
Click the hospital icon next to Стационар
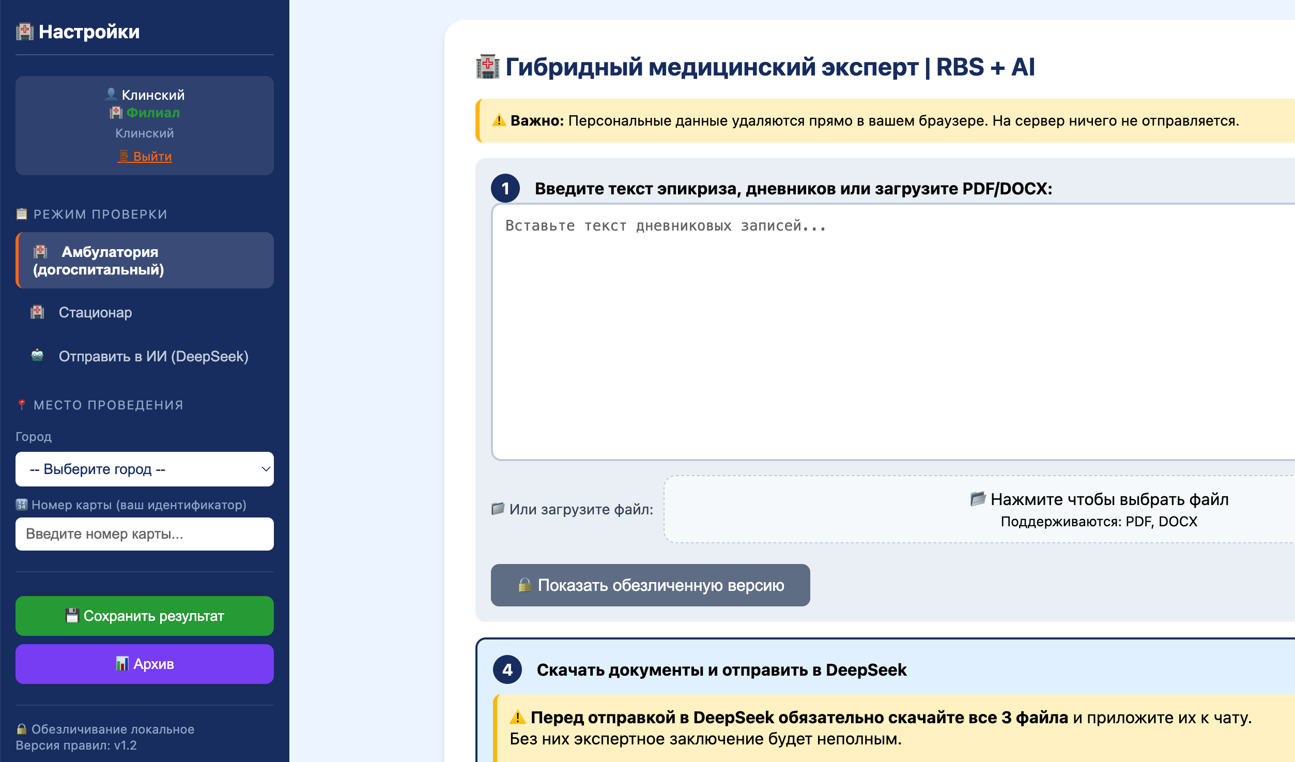37,312
